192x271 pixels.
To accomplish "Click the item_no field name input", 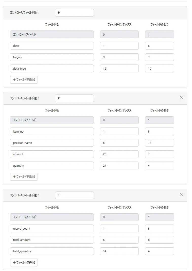I will [52, 132].
